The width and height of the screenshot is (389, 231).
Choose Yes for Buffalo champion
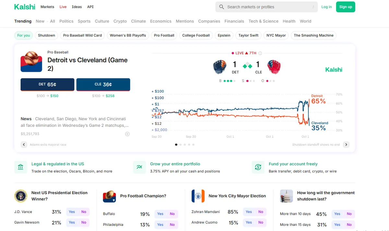coord(160,214)
